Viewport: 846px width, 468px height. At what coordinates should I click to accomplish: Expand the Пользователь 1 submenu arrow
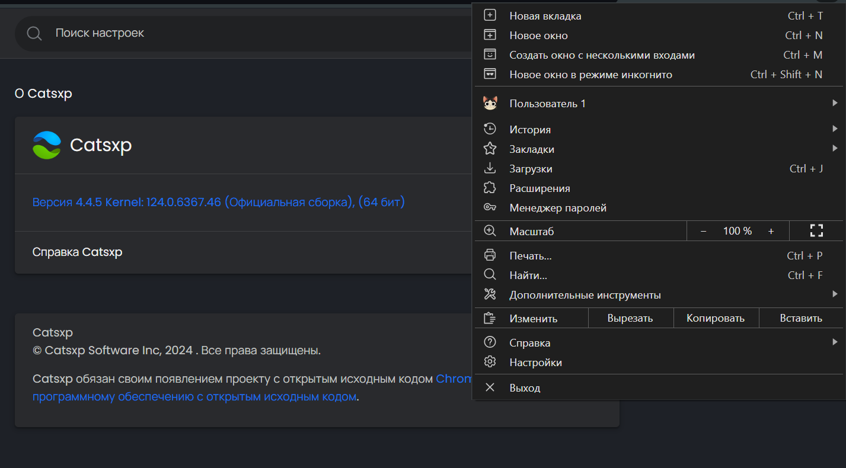tap(835, 103)
